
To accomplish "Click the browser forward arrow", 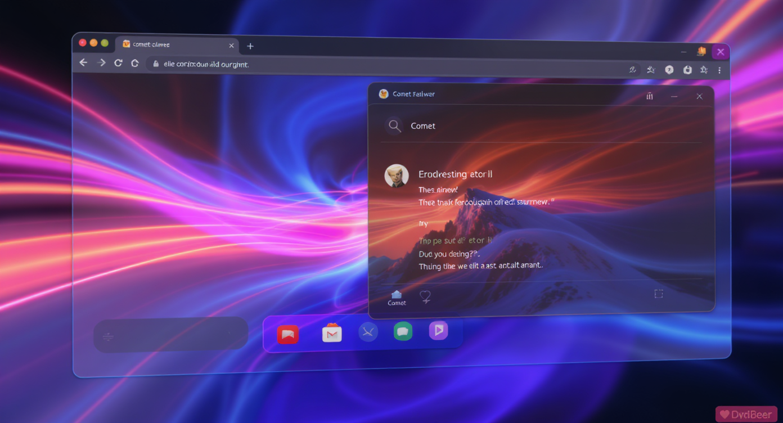I will 101,62.
